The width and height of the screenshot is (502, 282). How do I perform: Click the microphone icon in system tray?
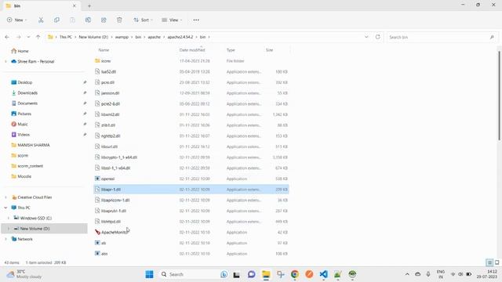point(428,274)
